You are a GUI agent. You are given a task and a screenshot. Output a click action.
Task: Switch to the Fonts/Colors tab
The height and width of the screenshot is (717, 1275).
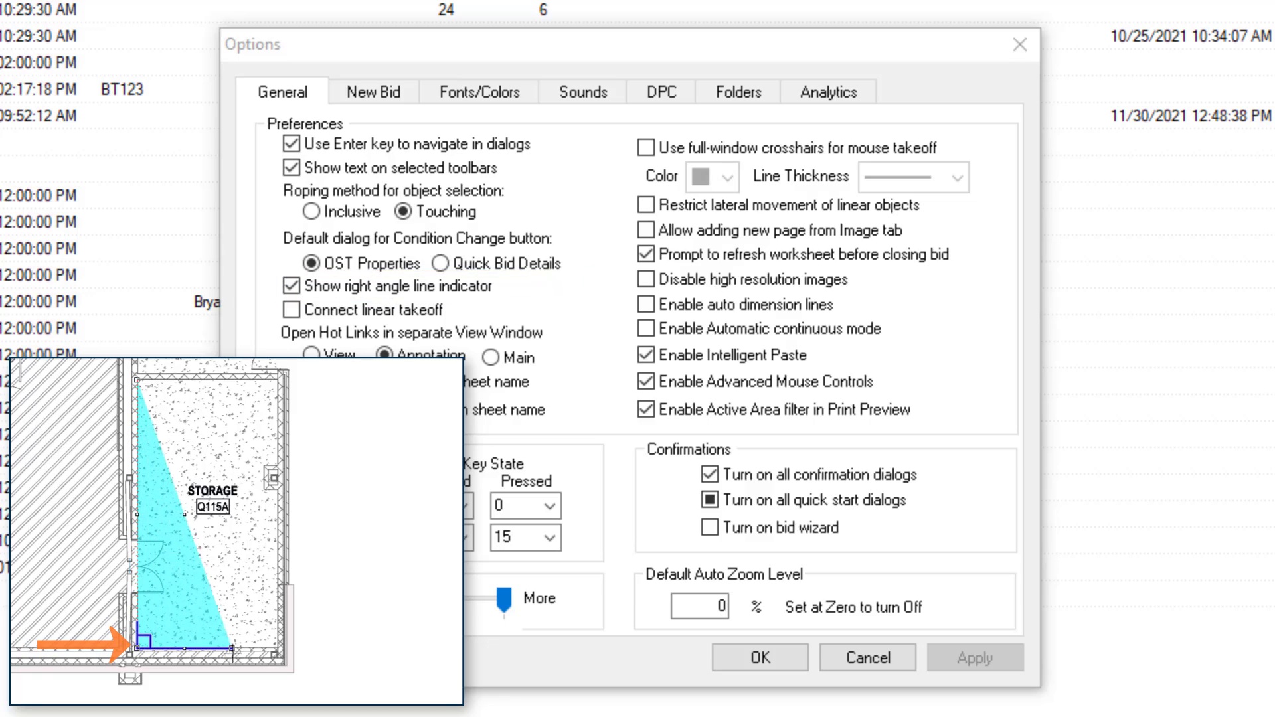tap(479, 92)
